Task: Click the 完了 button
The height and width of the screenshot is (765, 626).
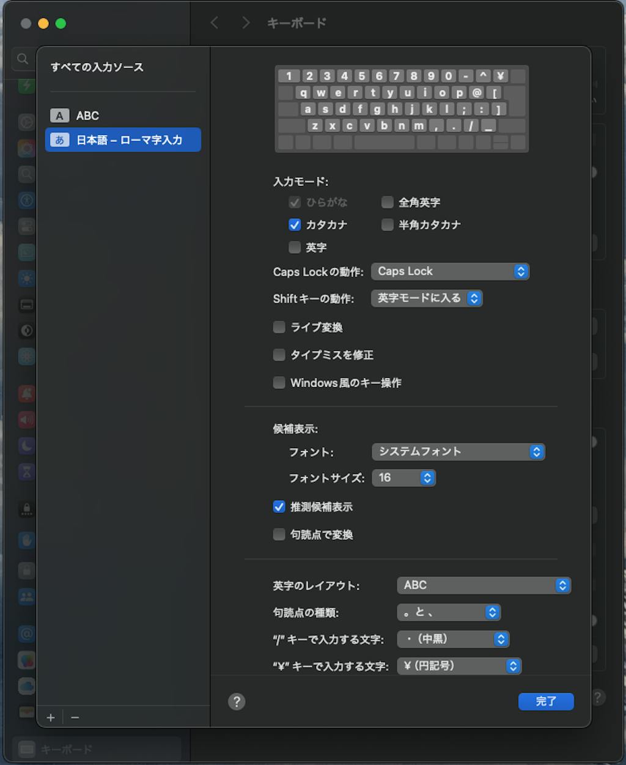Action: (x=545, y=701)
